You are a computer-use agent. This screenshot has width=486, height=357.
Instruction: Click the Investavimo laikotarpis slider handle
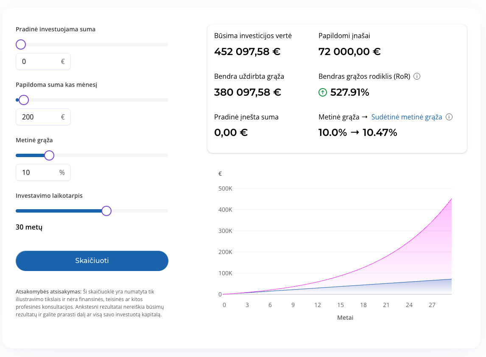(106, 211)
